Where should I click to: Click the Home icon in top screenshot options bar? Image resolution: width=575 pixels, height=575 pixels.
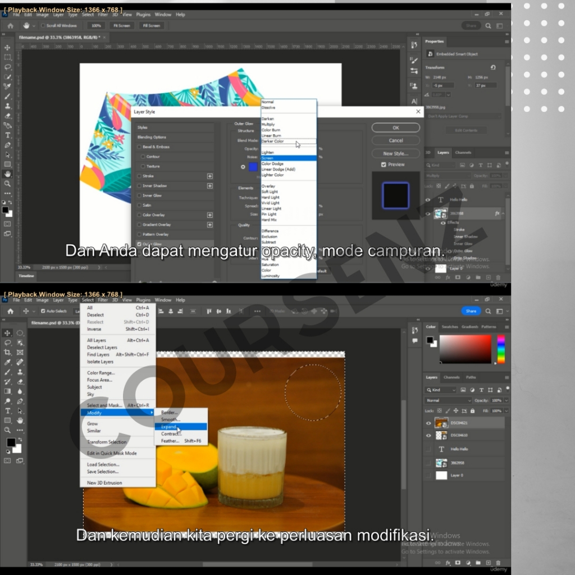coord(10,26)
